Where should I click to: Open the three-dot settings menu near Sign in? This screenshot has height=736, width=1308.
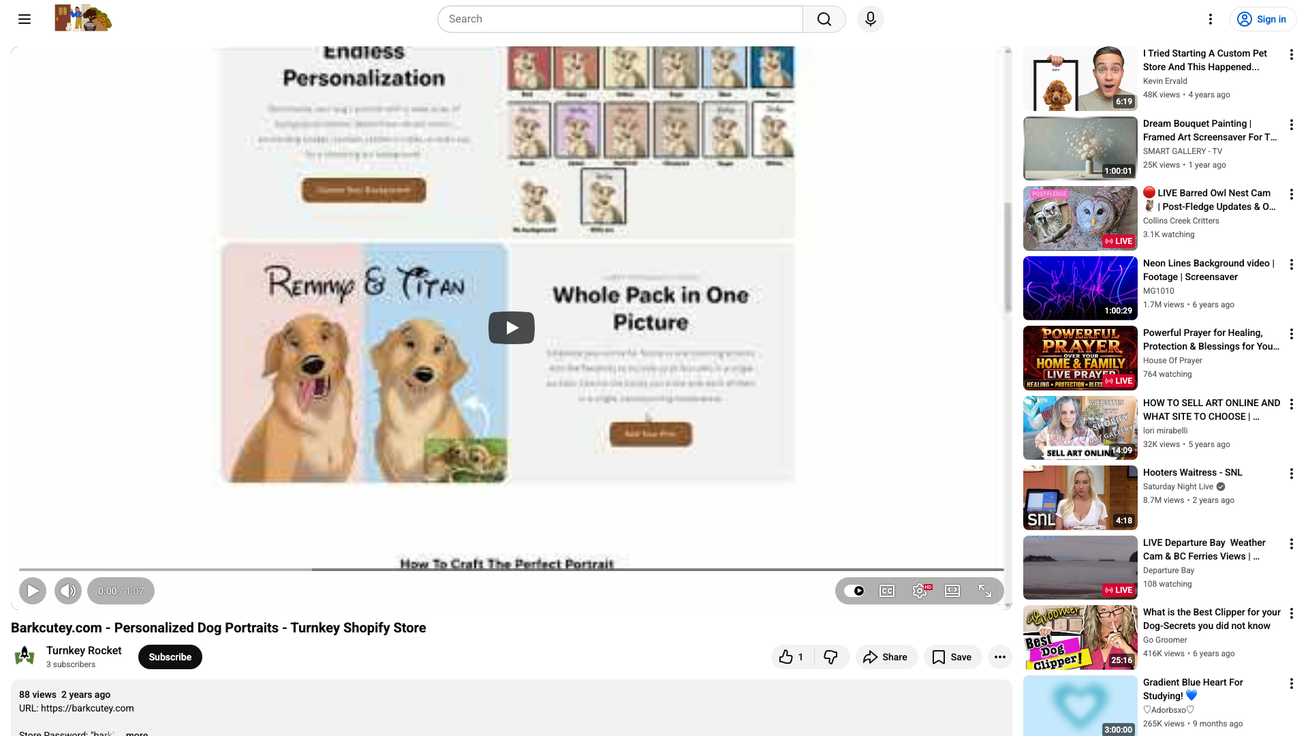pos(1211,19)
